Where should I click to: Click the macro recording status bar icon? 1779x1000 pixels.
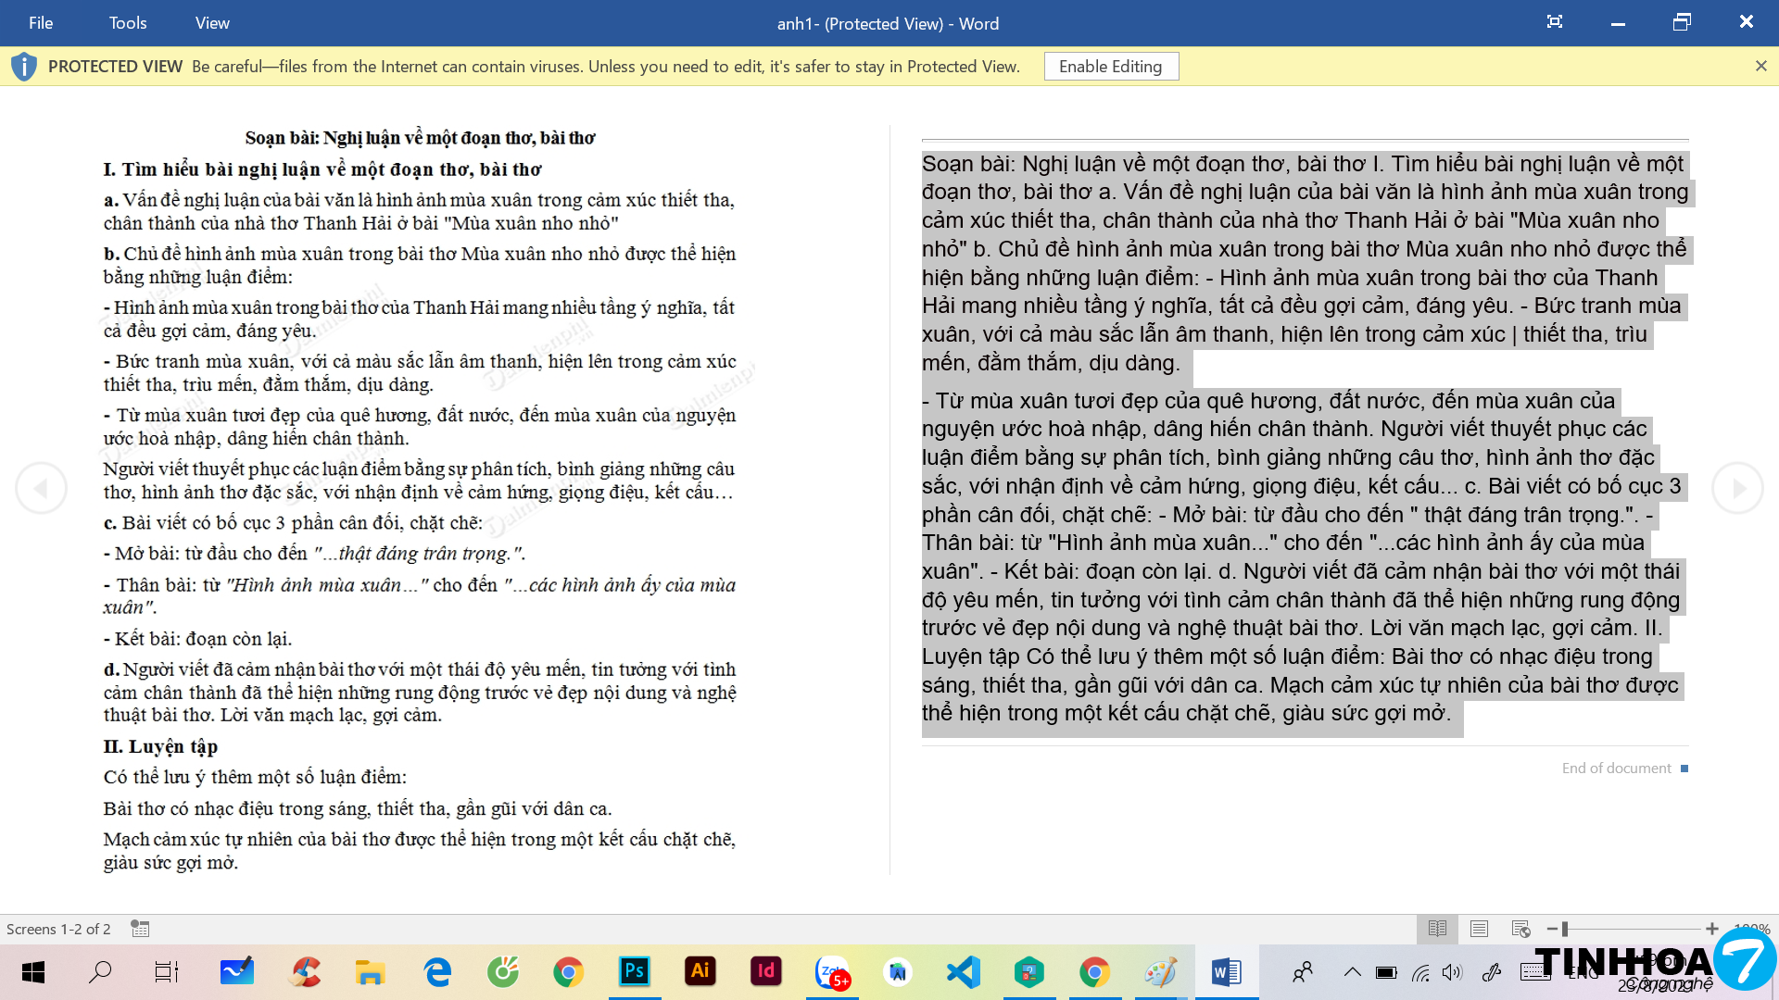(140, 929)
